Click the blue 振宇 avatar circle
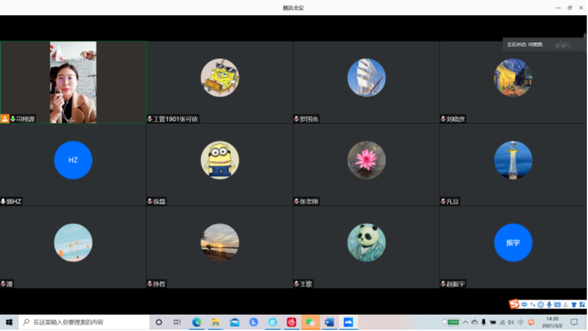The width and height of the screenshot is (588, 331). (x=513, y=243)
